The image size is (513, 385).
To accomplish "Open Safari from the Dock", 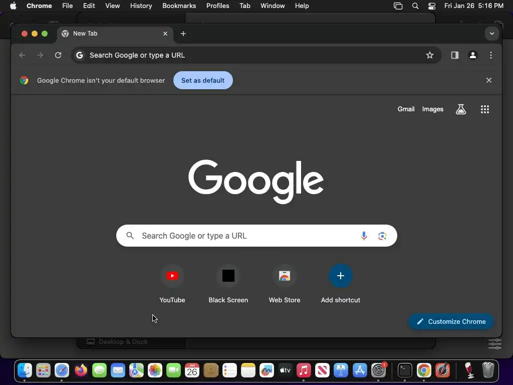I will (x=62, y=370).
